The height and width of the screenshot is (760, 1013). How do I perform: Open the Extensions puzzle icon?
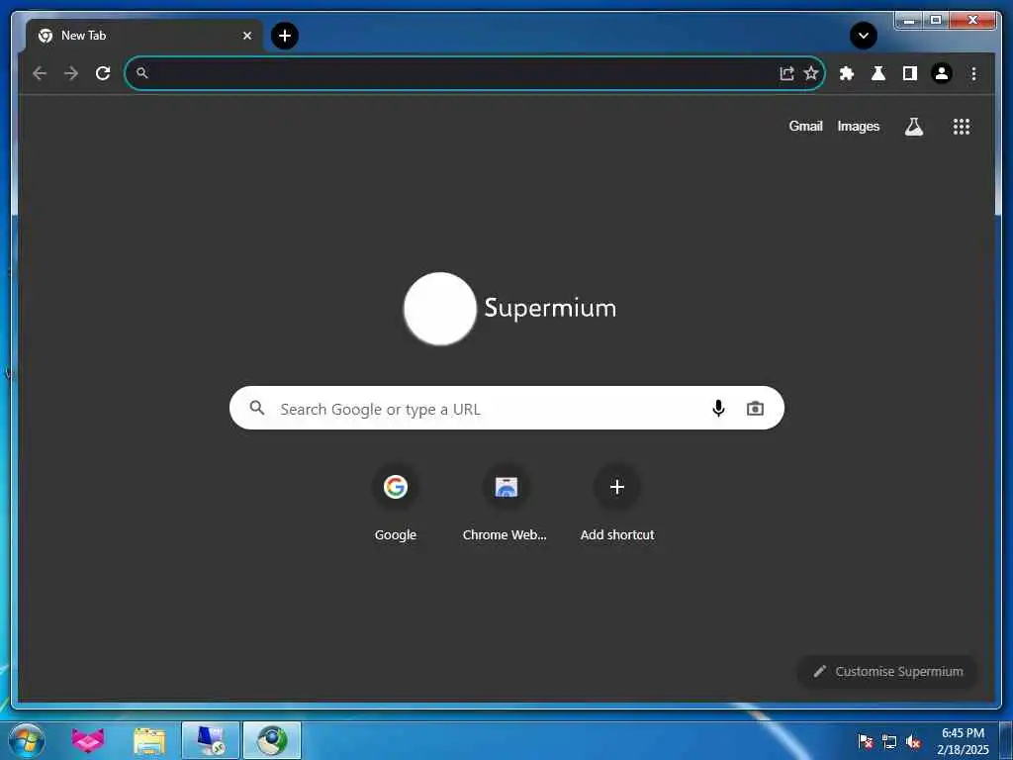847,73
